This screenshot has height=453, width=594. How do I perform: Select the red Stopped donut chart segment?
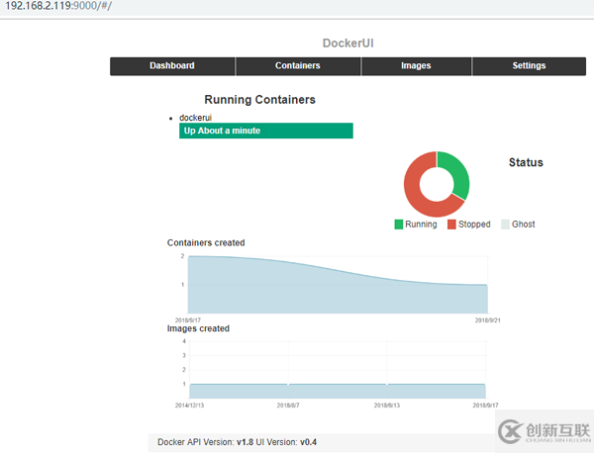point(419,195)
